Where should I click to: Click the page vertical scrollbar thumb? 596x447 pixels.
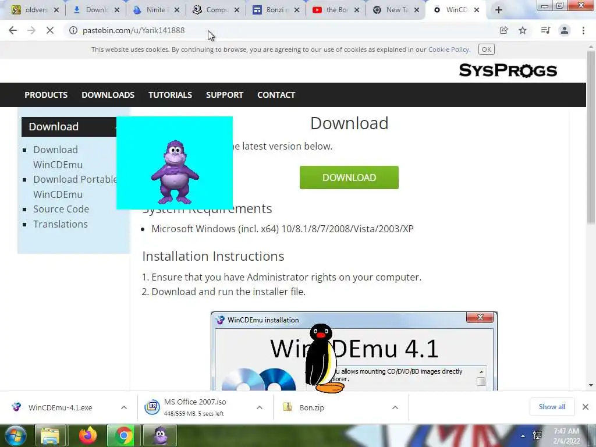click(591, 137)
